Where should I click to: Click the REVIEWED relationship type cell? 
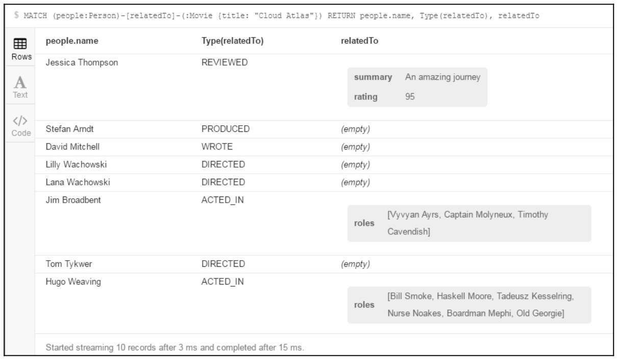pos(225,63)
